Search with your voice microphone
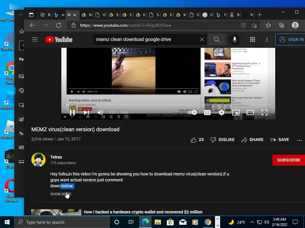This screenshot has width=305, height=228. coord(235,39)
